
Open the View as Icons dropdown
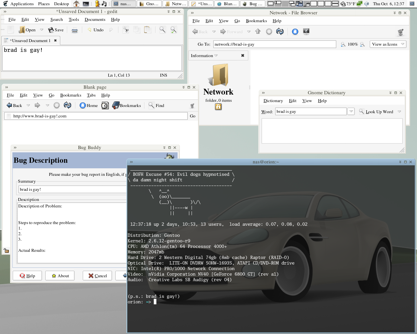[x=388, y=44]
